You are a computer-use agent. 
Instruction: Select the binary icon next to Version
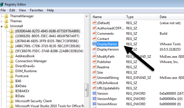coord(94,93)
